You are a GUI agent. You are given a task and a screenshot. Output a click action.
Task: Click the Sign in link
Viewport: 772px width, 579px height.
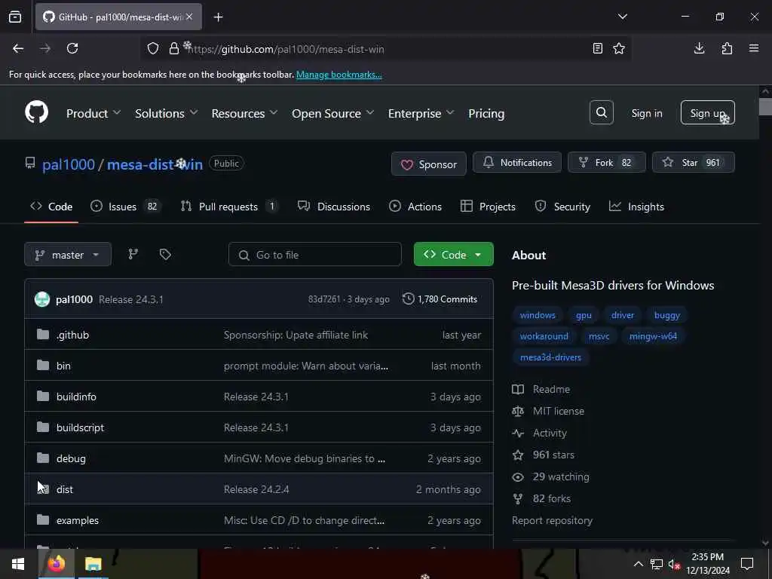coord(646,113)
